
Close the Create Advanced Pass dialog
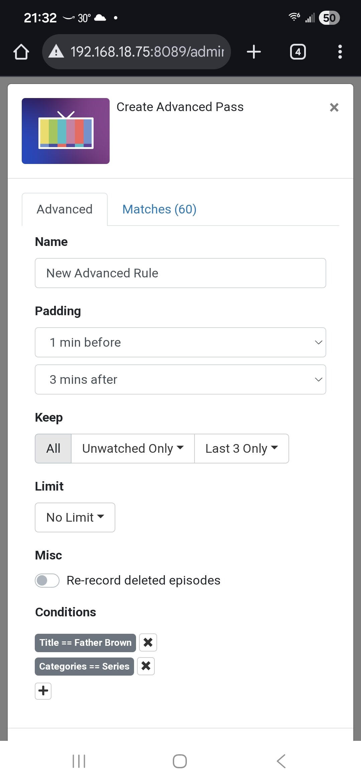tap(334, 107)
